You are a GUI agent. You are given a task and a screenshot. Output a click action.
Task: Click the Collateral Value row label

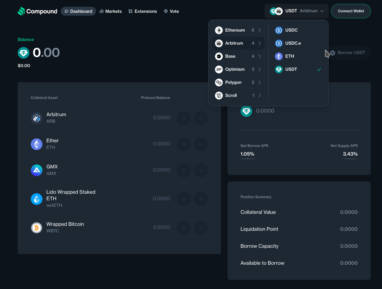point(258,212)
